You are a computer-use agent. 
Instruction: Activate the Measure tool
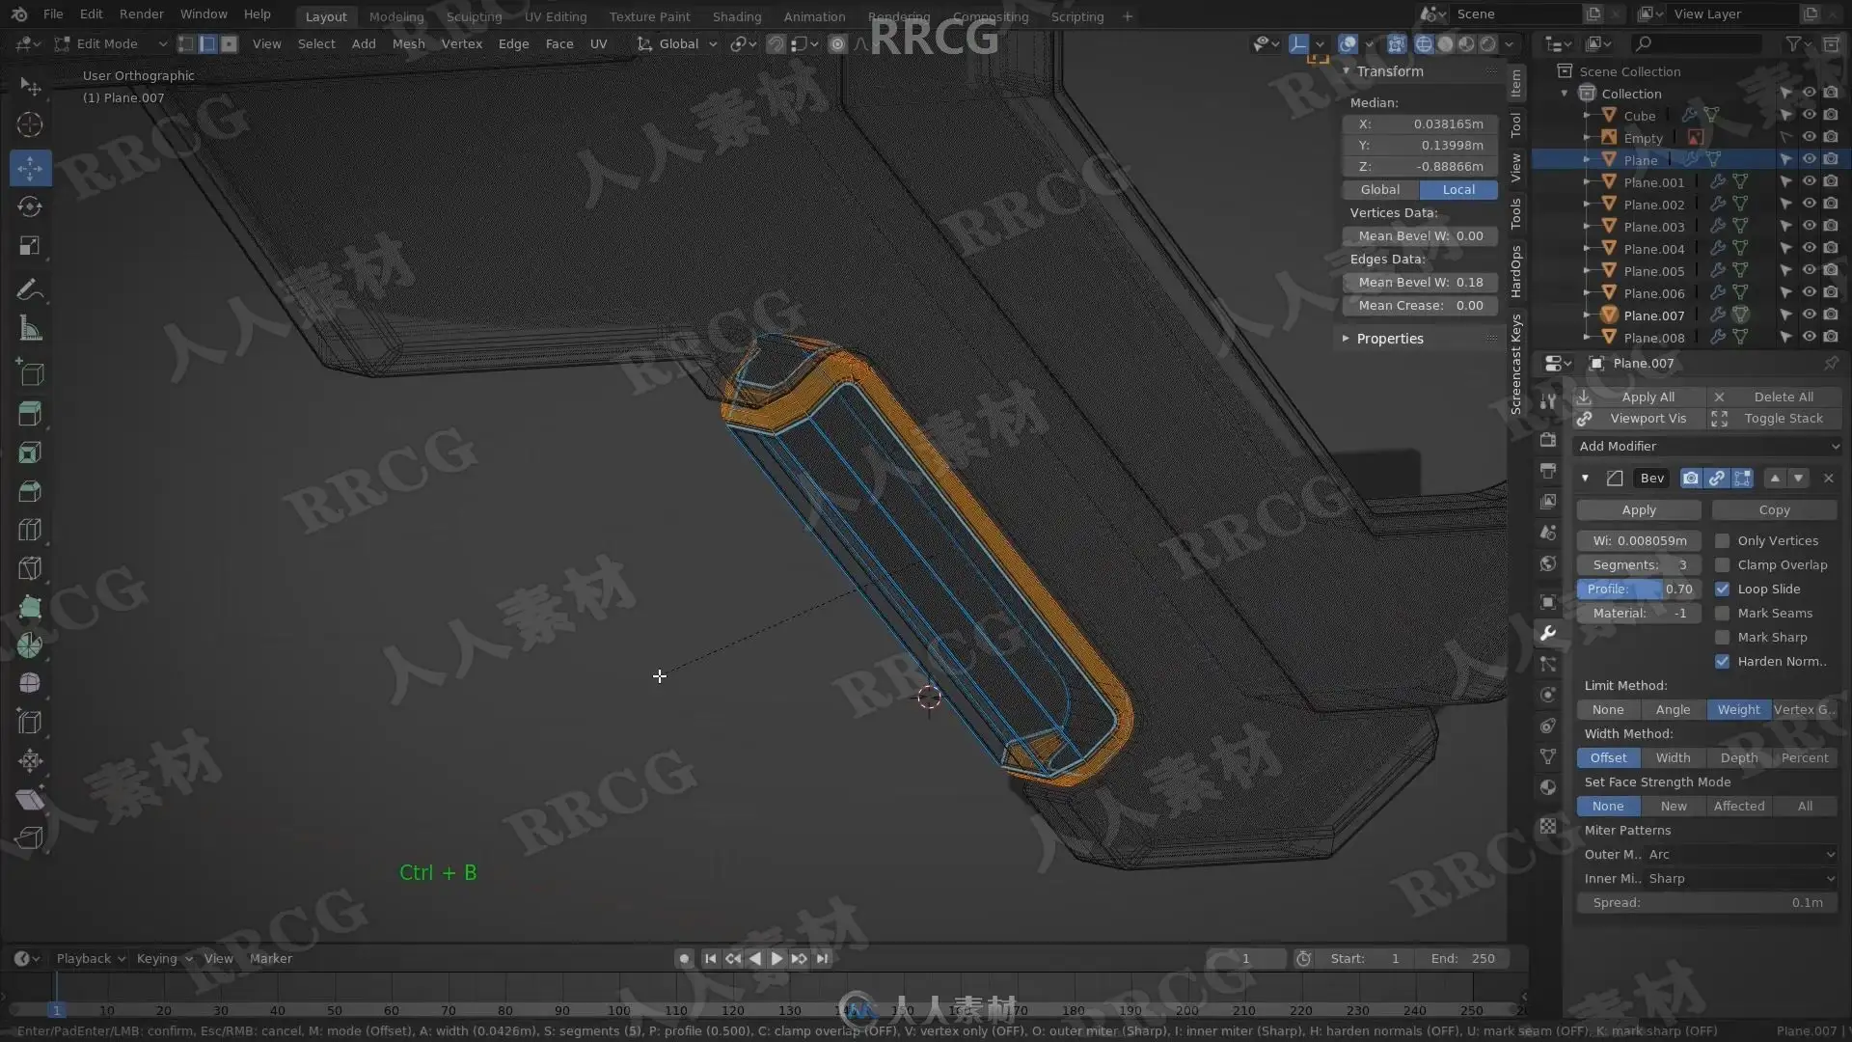[x=30, y=330]
